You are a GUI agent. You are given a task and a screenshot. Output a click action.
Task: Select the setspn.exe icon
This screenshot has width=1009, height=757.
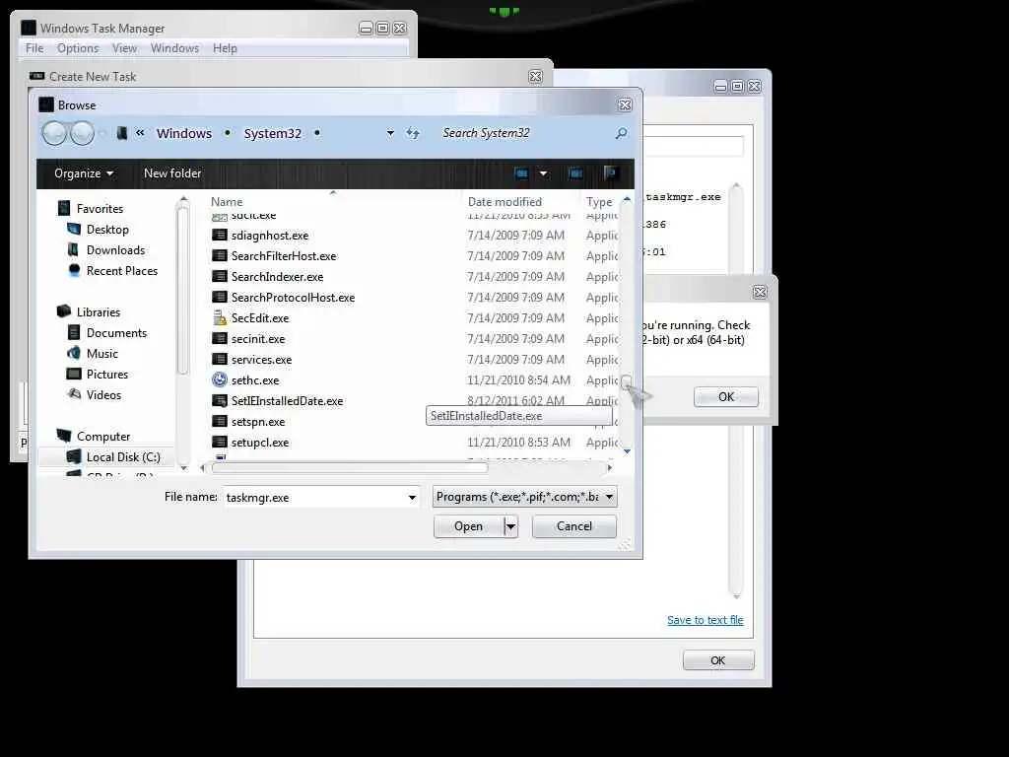coord(220,422)
